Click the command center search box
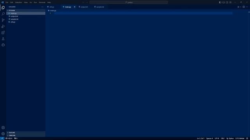Screen dimensions: 250x140 pyautogui.click(x=129, y=2)
